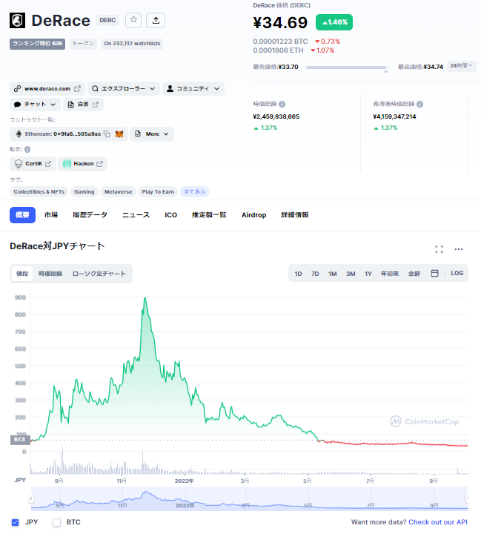Set chart range to 3M
Viewport: 481px width, 540px height.
(x=351, y=274)
